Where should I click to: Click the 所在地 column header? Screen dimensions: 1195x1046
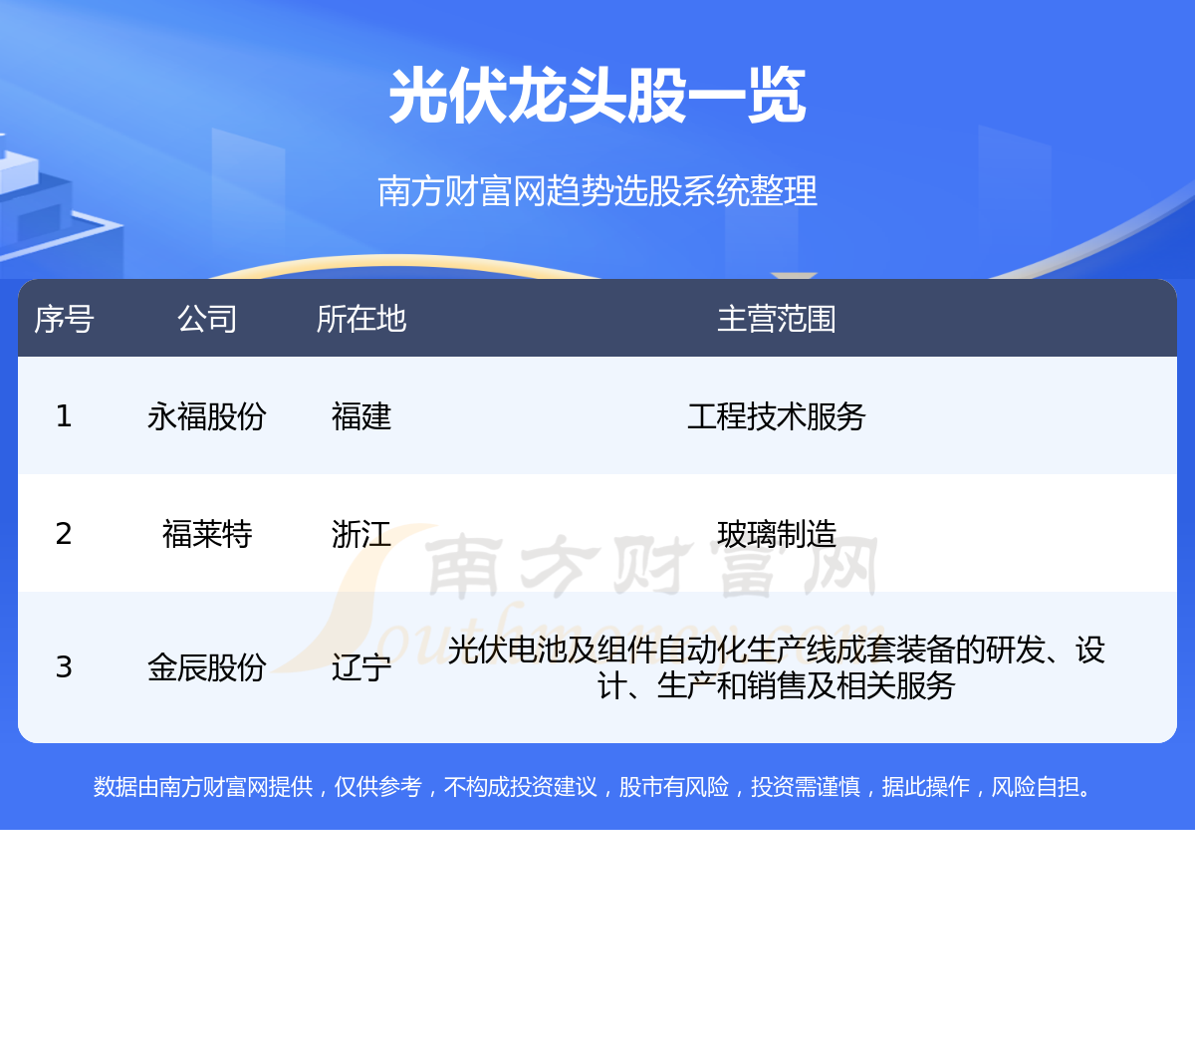click(361, 319)
